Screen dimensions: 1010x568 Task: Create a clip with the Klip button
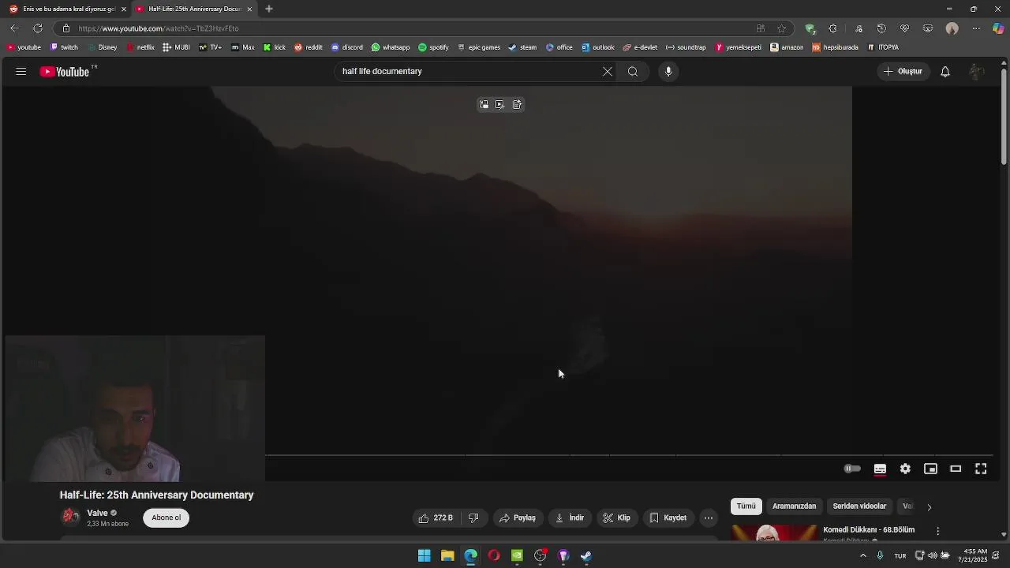(x=616, y=518)
